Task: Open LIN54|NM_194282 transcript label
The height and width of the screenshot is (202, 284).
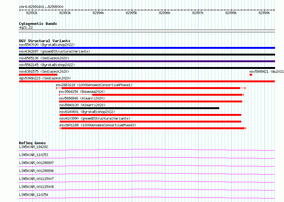Action: coord(34,147)
